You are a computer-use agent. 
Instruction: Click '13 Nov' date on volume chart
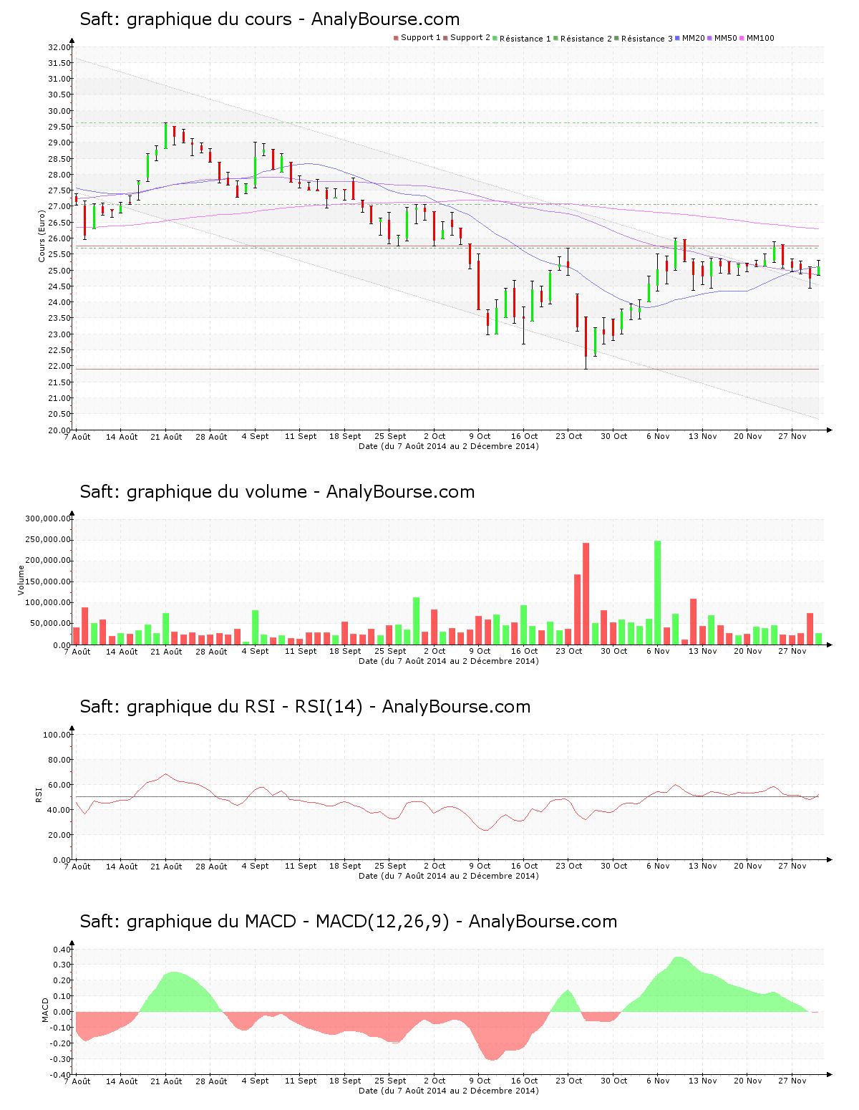(x=702, y=651)
